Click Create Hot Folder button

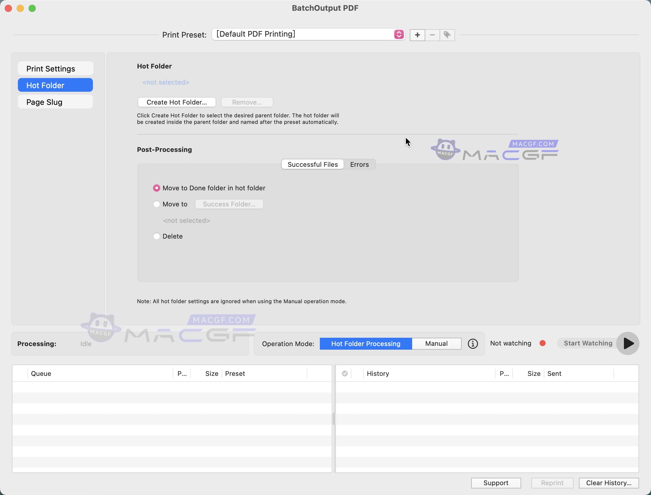tap(177, 102)
